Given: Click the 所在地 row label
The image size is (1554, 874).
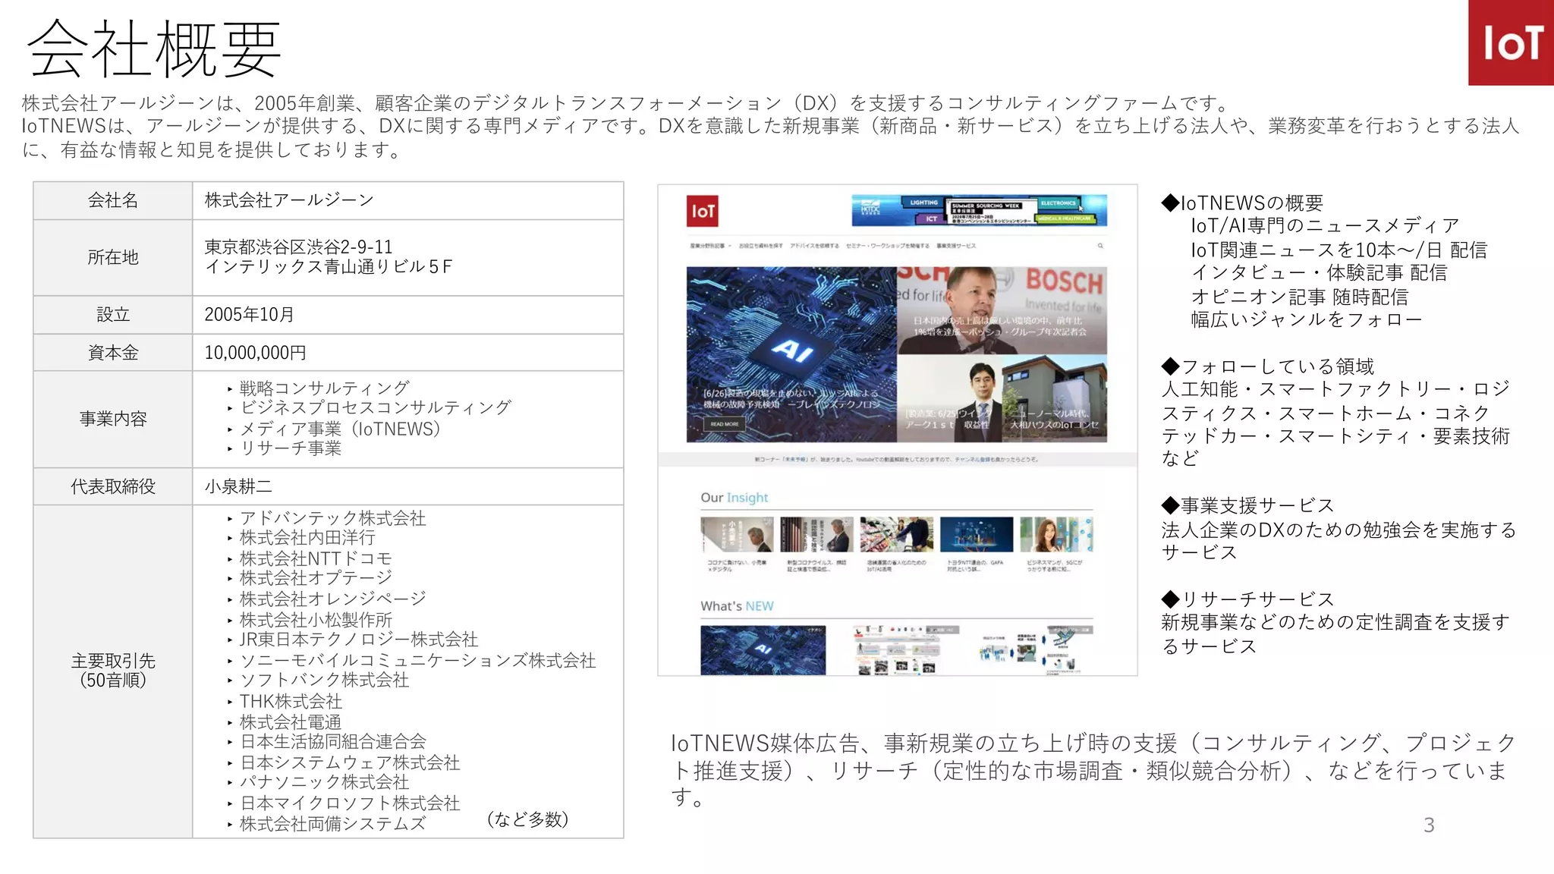Looking at the screenshot, I should coord(113,257).
